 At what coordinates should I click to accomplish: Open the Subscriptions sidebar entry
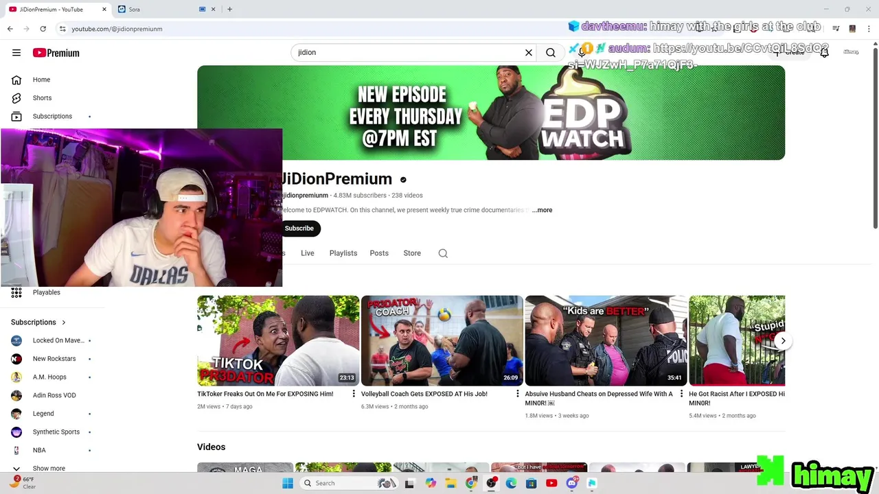pos(52,117)
